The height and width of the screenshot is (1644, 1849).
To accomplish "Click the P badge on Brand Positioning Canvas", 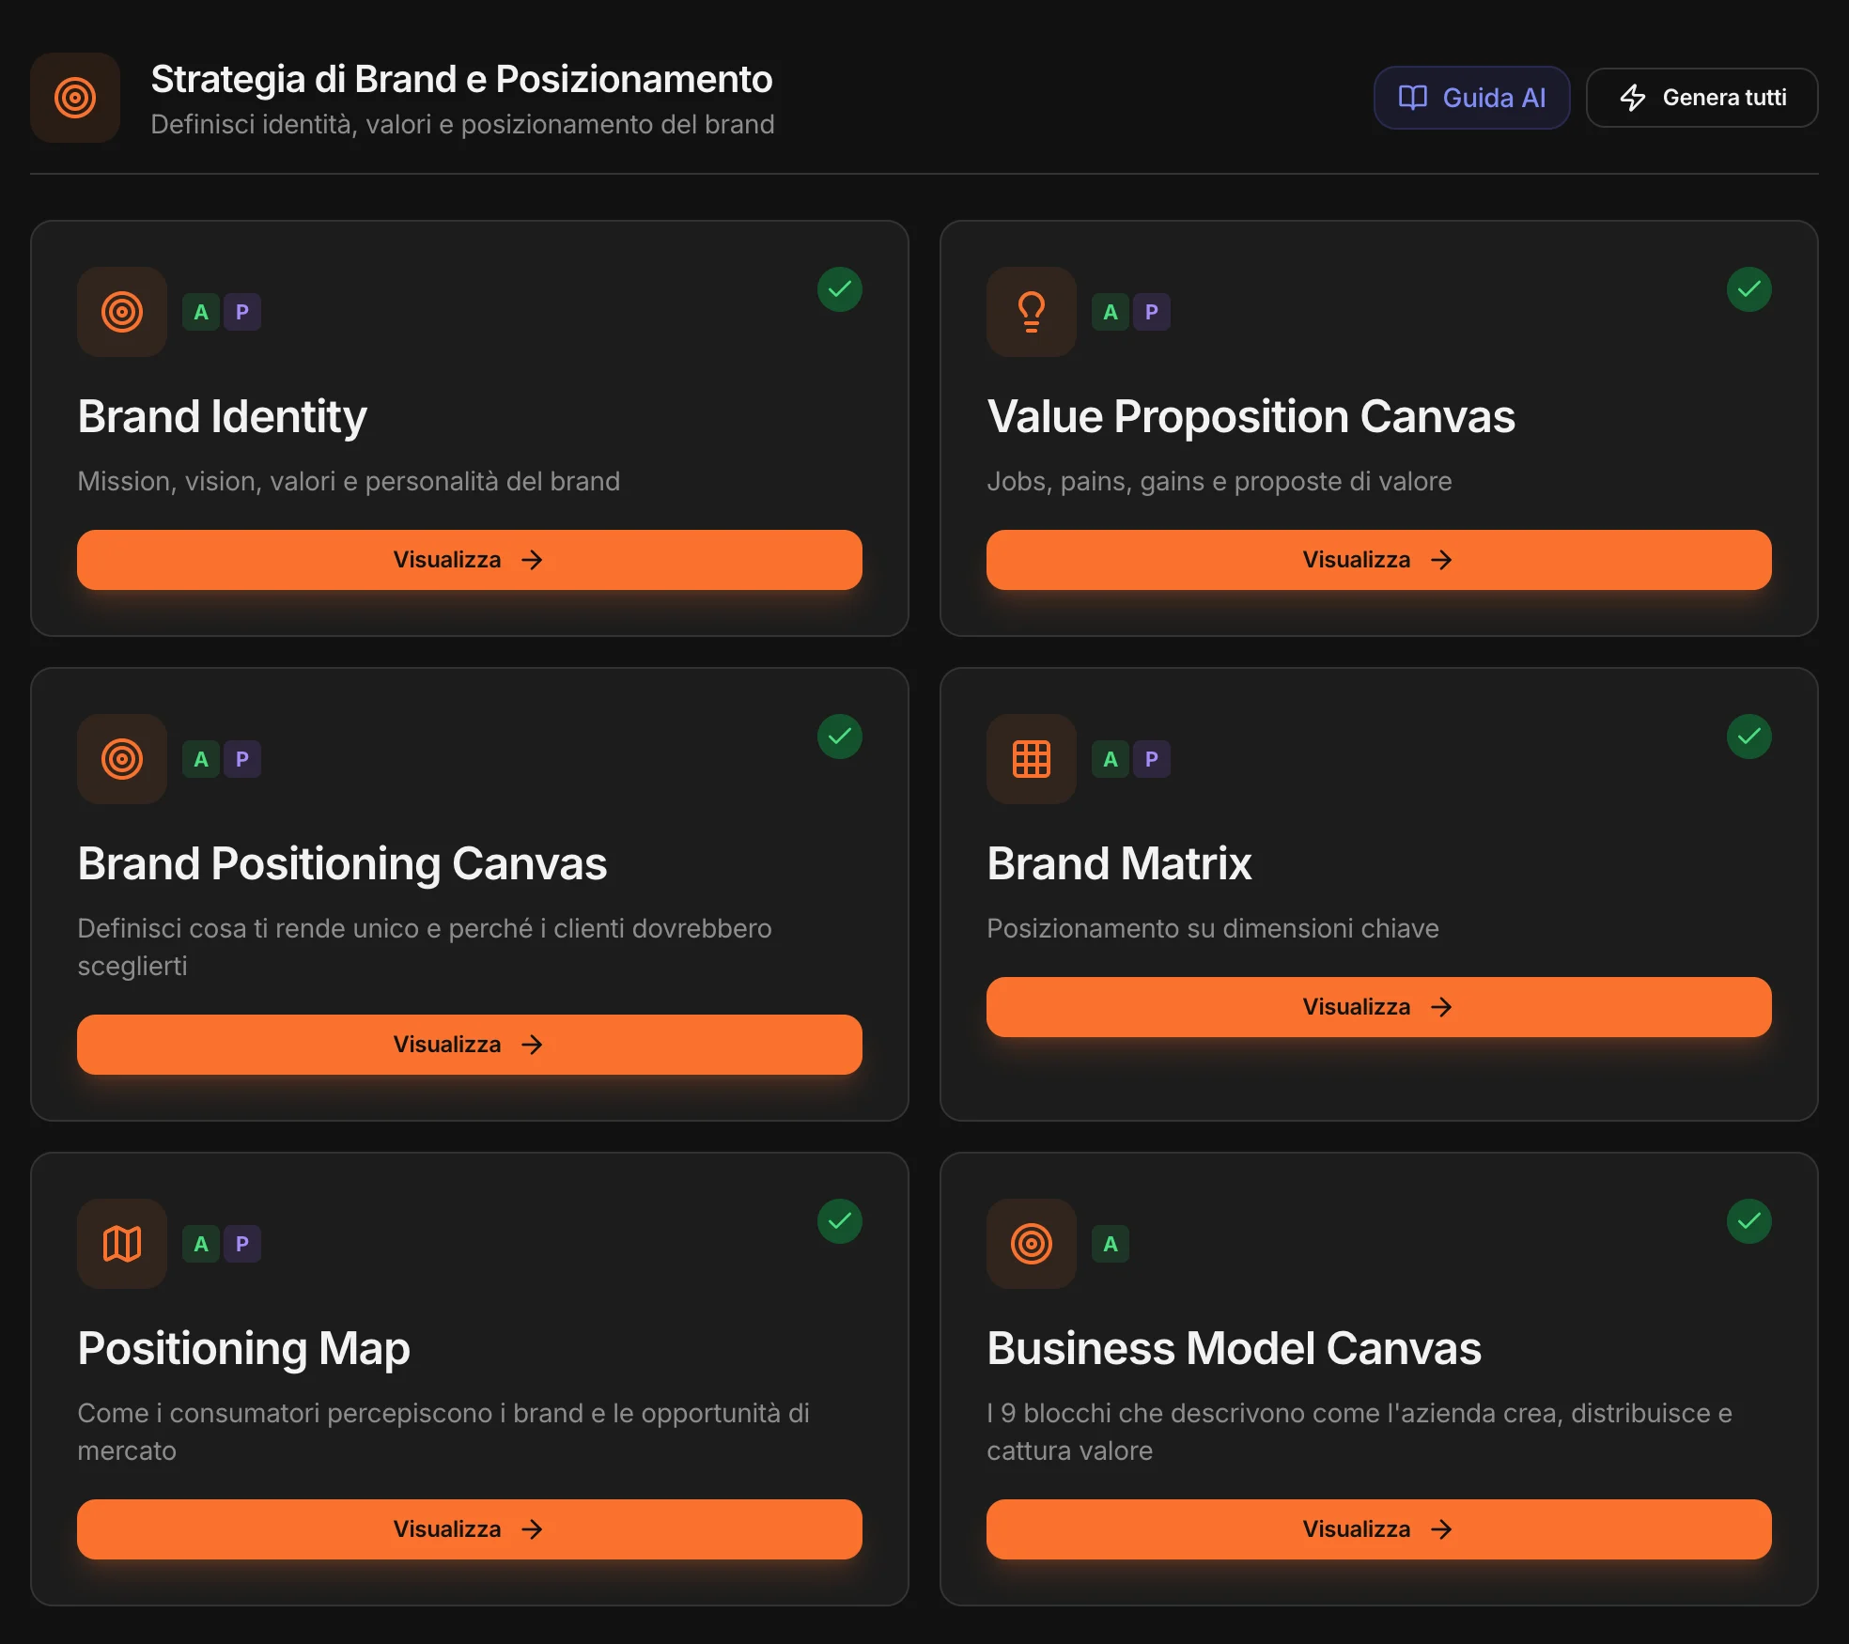I will (242, 759).
